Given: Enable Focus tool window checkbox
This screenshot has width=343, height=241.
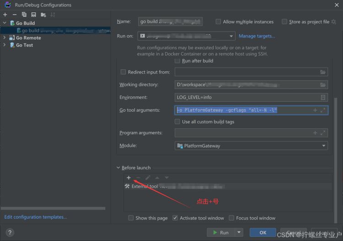Looking at the screenshot, I should pos(231,218).
